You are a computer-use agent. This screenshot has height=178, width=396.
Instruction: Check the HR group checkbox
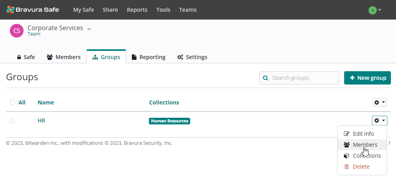tap(13, 120)
